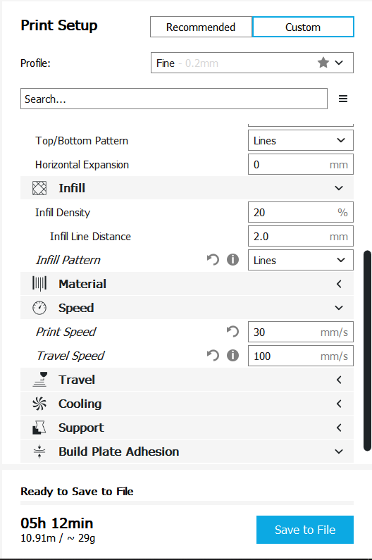
Task: Expand the Travel section
Action: [187, 380]
